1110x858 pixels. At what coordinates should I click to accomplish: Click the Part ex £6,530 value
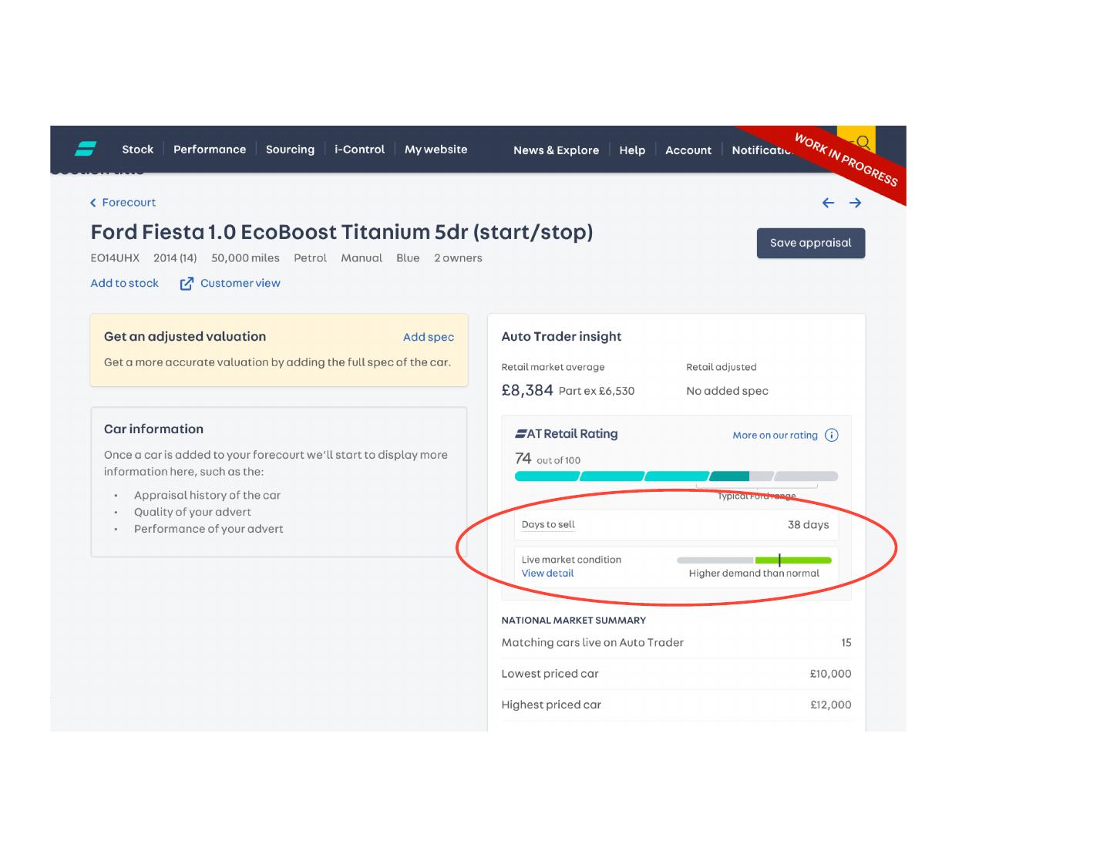coord(597,391)
